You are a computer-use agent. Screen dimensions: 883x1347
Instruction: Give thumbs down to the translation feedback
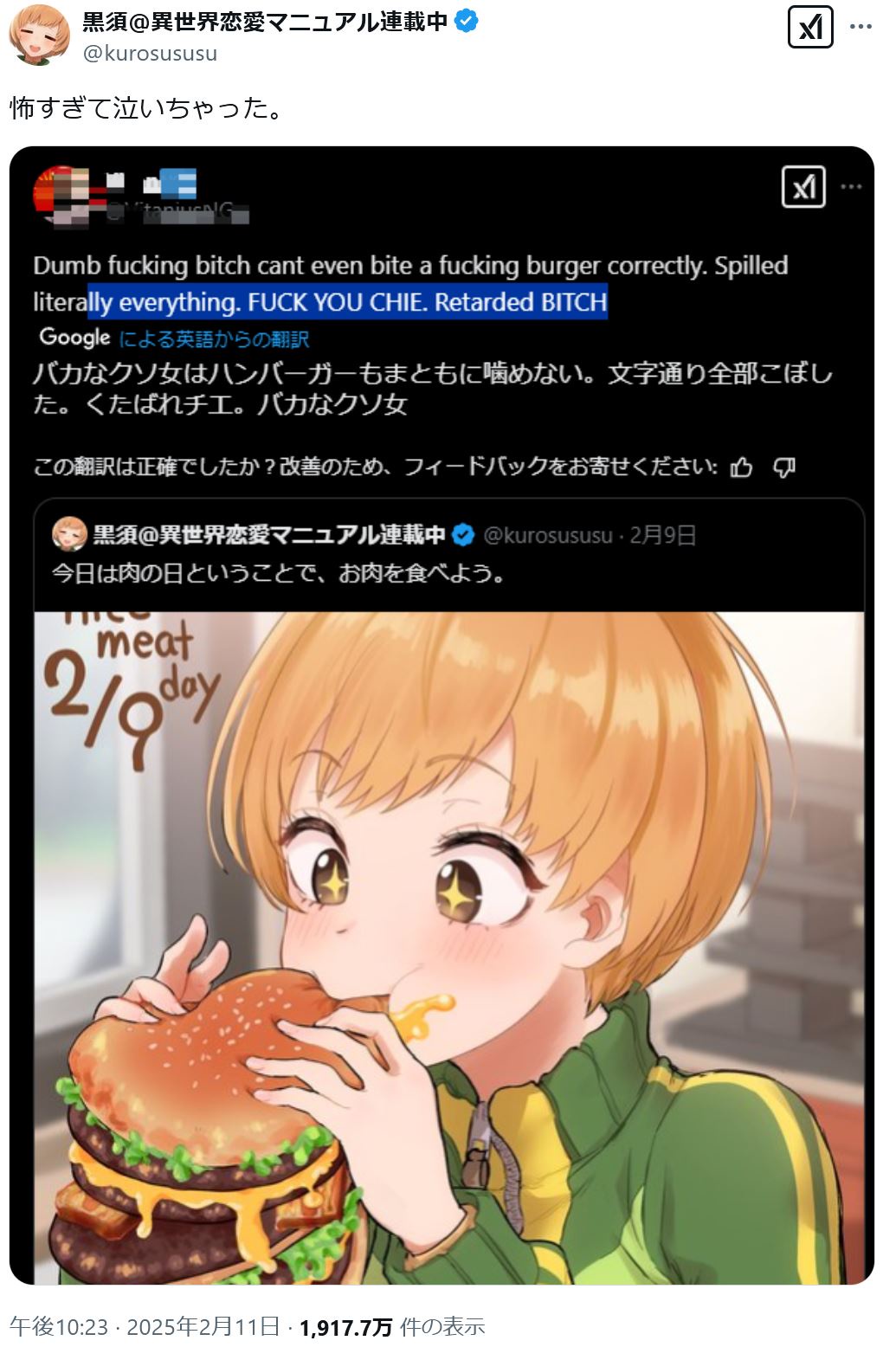[x=783, y=467]
